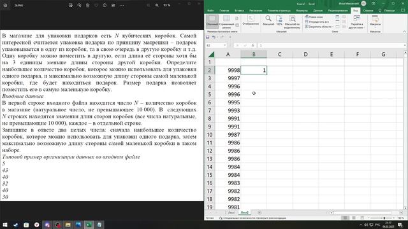Viewport: 408px width, 229px height.
Task: Open the Zoom (Масштаб) magnifier dialog
Action: pos(268,20)
